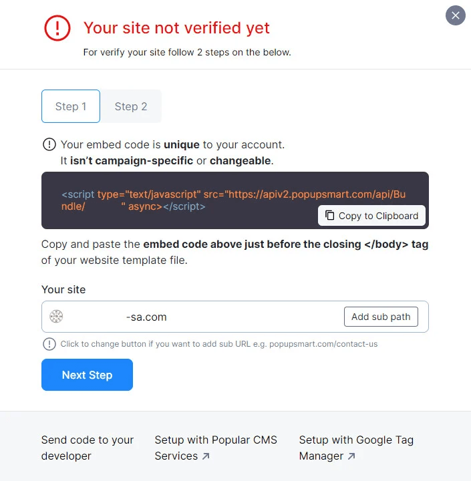The height and width of the screenshot is (481, 471).
Task: Close the verification dialog with X
Action: [456, 15]
